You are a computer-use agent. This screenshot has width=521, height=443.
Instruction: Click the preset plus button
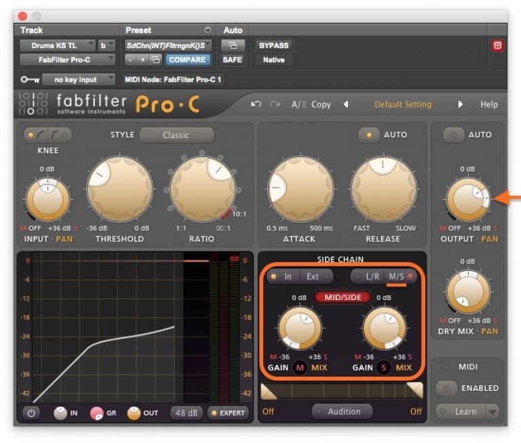click(142, 60)
